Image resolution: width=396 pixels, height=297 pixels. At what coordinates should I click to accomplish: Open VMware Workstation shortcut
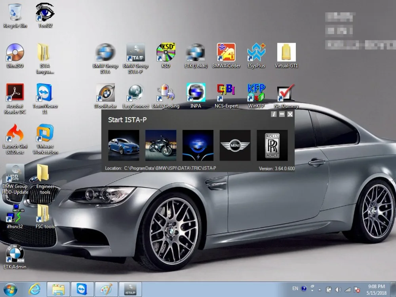click(45, 139)
